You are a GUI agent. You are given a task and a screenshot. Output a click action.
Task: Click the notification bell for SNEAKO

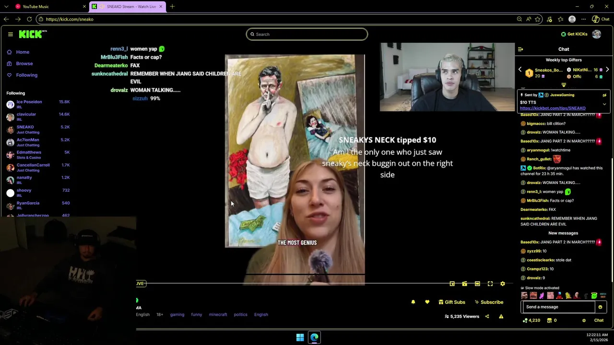[413, 302]
